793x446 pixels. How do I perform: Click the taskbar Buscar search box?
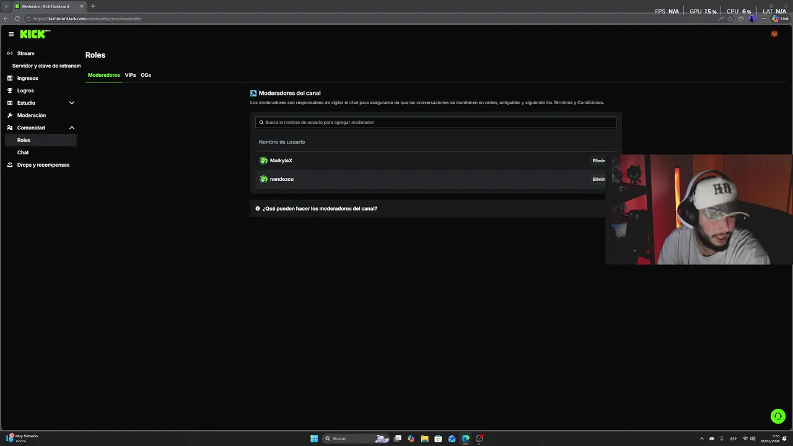pyautogui.click(x=356, y=439)
